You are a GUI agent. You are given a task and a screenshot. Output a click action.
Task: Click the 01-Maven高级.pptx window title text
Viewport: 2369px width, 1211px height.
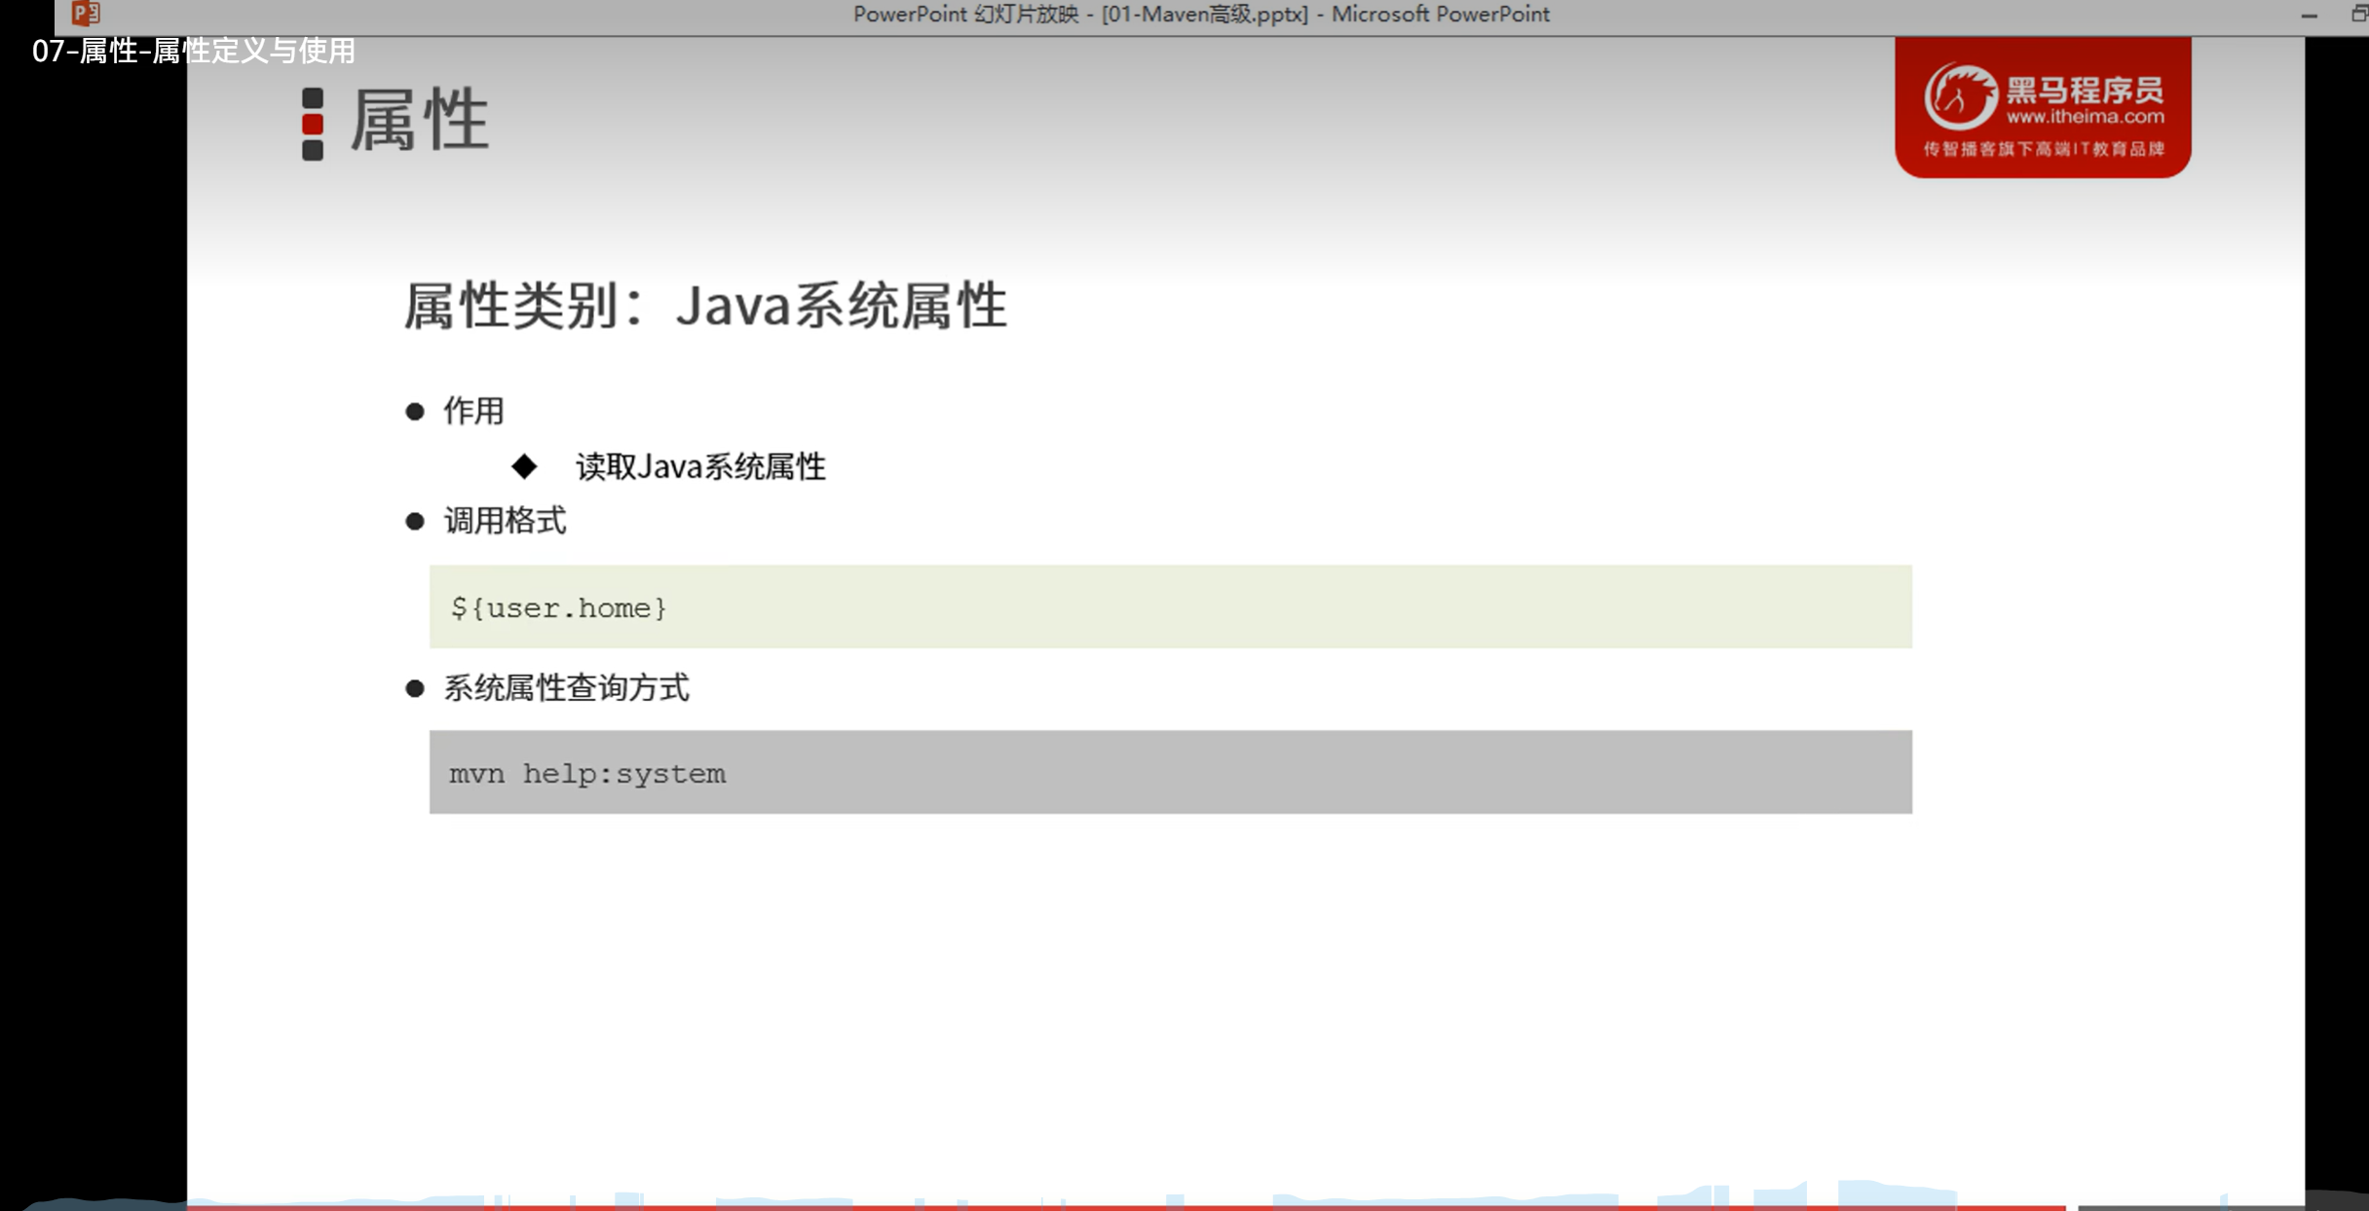tap(1204, 15)
